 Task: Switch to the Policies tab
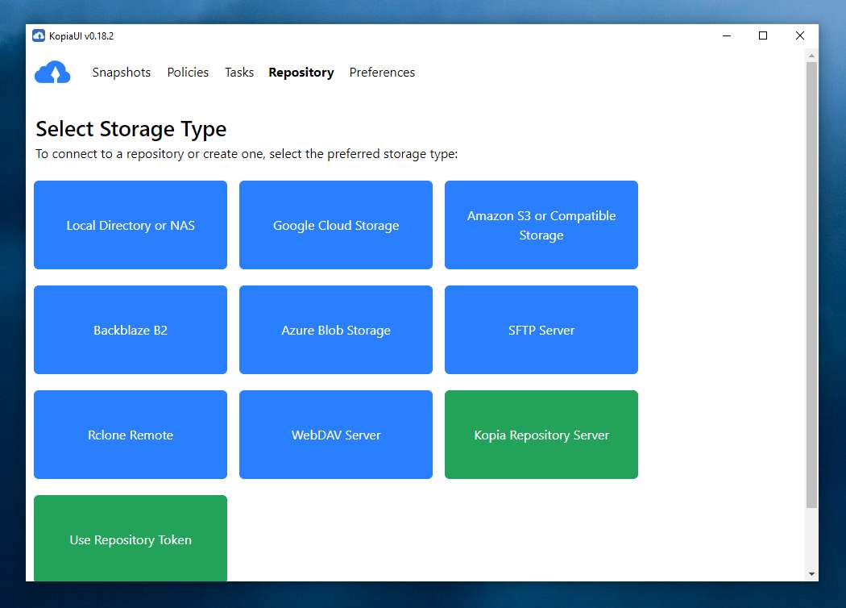[188, 73]
